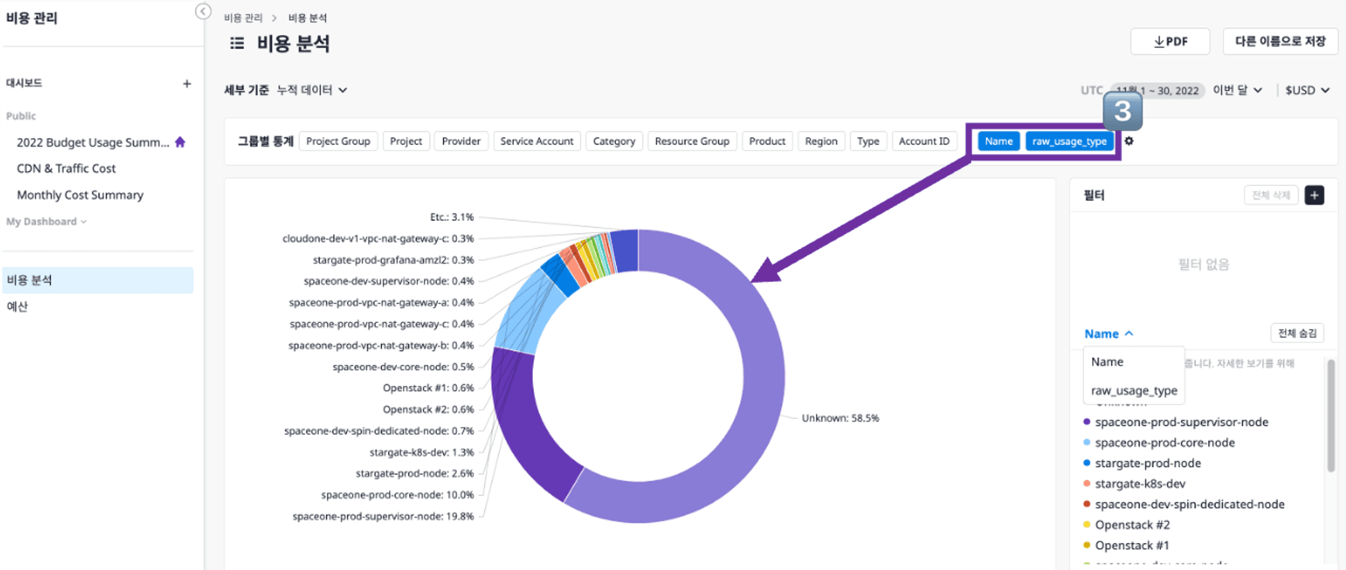The width and height of the screenshot is (1346, 570).
Task: Click 'spaceone-dev-supervisor-node: 0.4%' label
Action: coord(388,281)
